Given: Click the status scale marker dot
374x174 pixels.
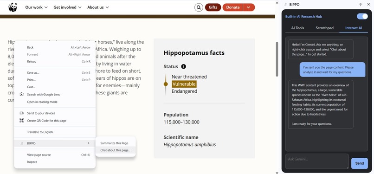Looking at the screenshot, I should click(x=166, y=84).
